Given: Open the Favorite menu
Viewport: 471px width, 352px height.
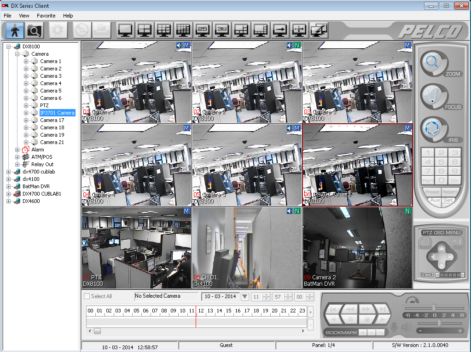Looking at the screenshot, I should [46, 16].
